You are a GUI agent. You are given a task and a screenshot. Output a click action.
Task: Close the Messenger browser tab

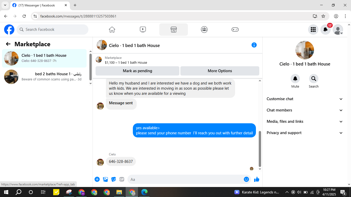tap(66, 5)
